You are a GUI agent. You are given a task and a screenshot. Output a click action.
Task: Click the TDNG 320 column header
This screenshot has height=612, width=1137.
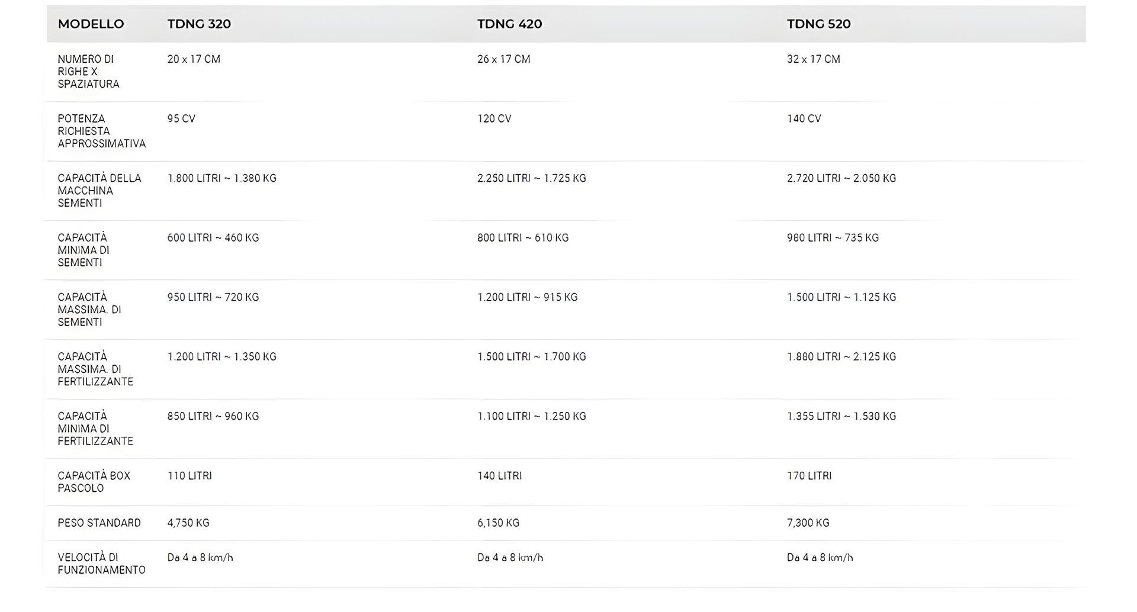[199, 24]
